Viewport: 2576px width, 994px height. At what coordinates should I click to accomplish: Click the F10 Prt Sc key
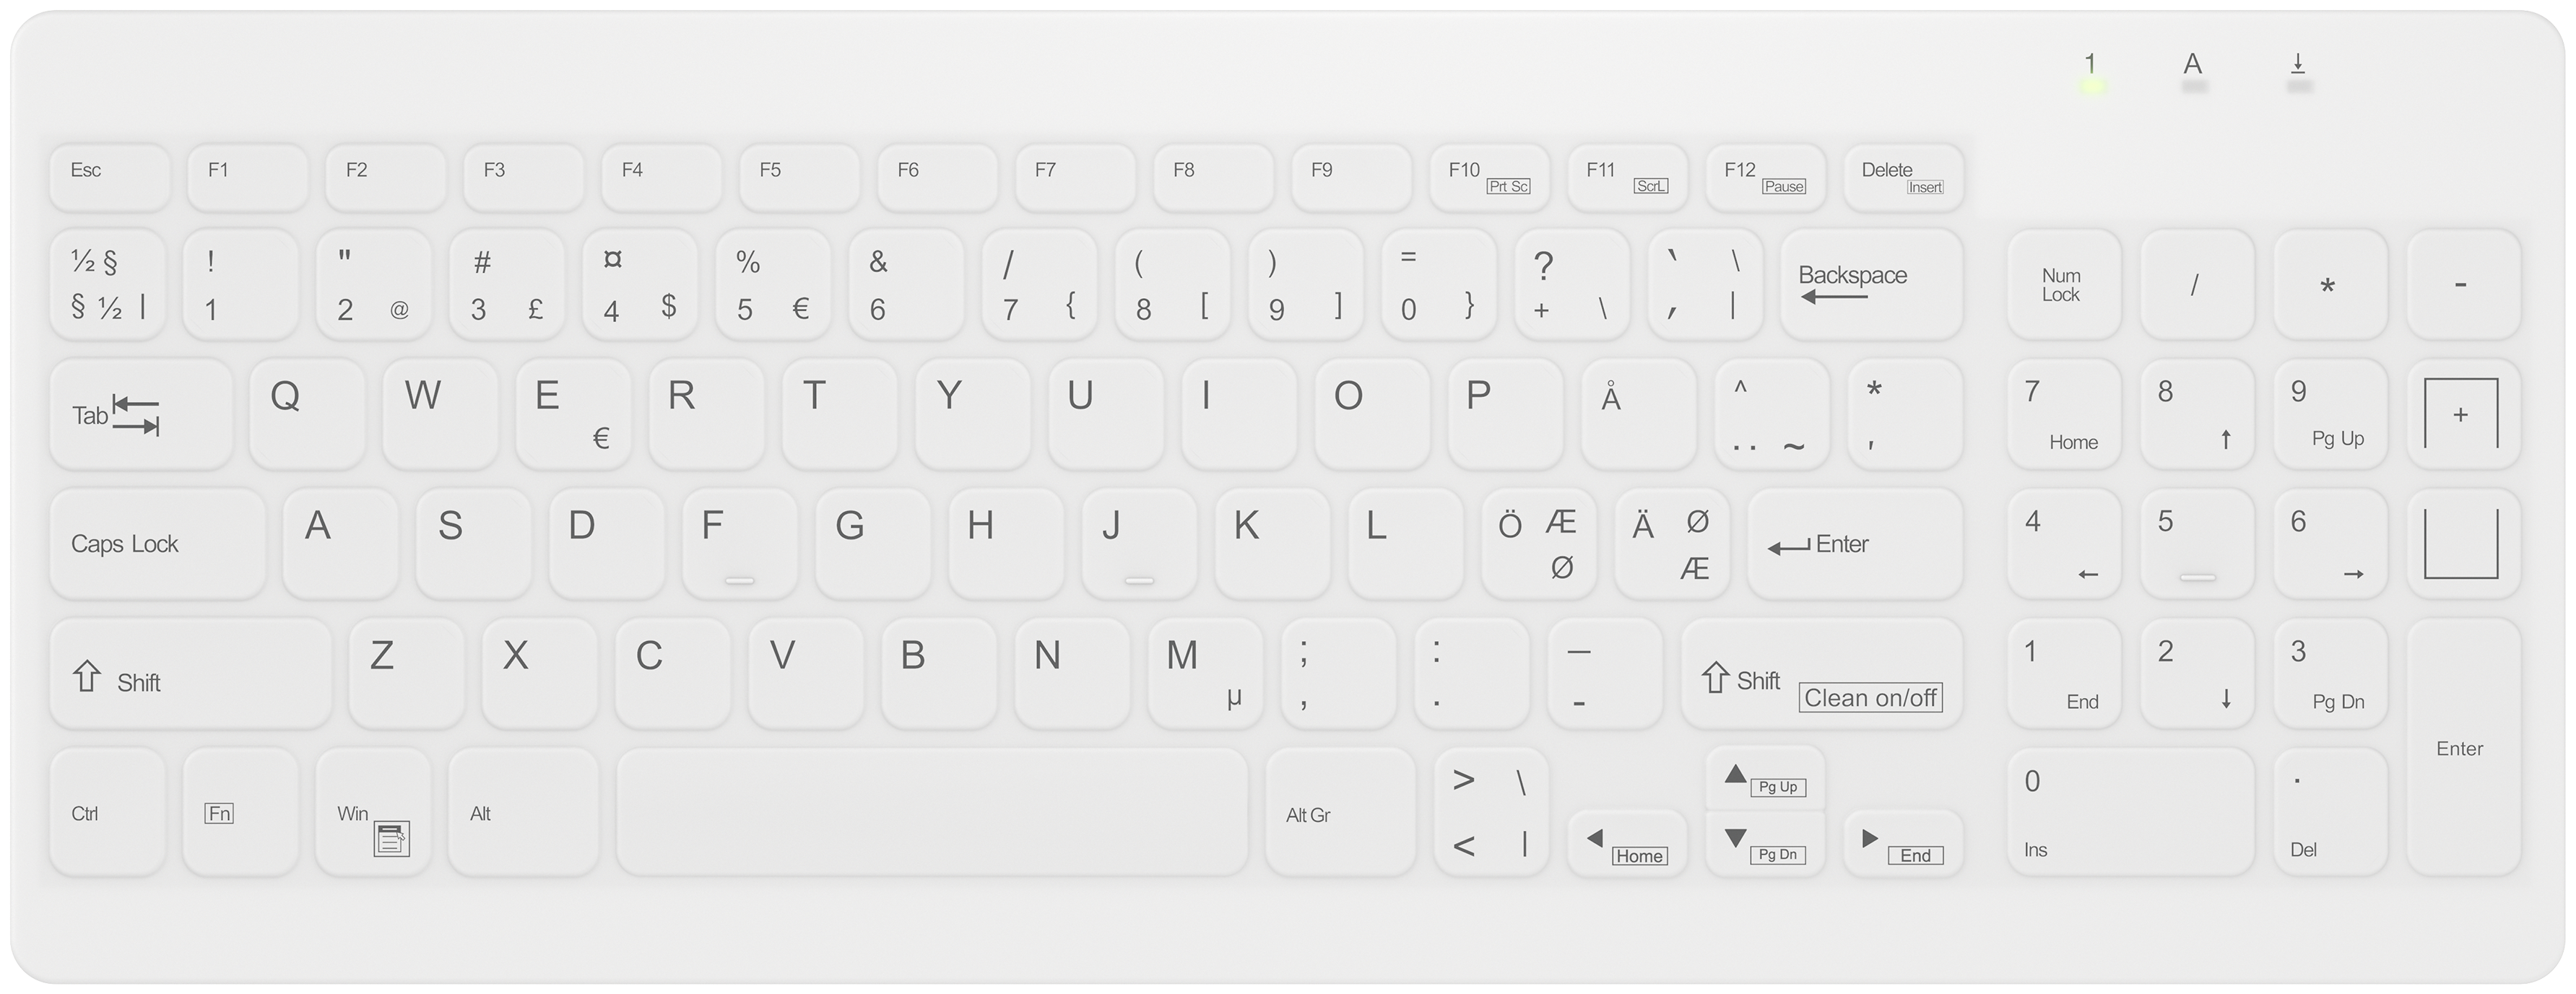pyautogui.click(x=1489, y=177)
